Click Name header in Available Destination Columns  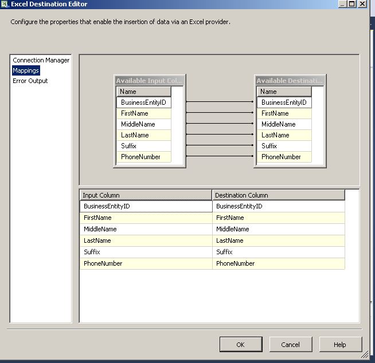[284, 92]
